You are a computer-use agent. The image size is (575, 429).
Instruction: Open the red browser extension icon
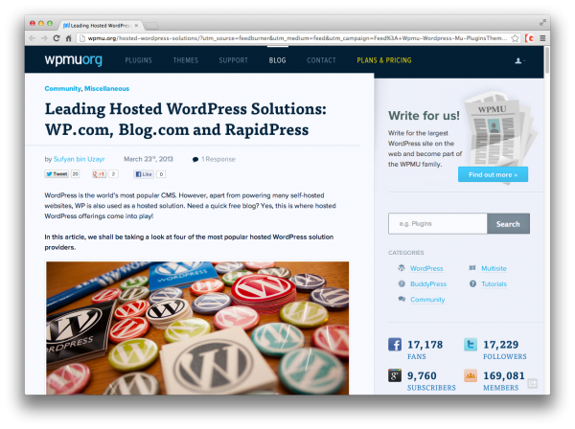(529, 38)
